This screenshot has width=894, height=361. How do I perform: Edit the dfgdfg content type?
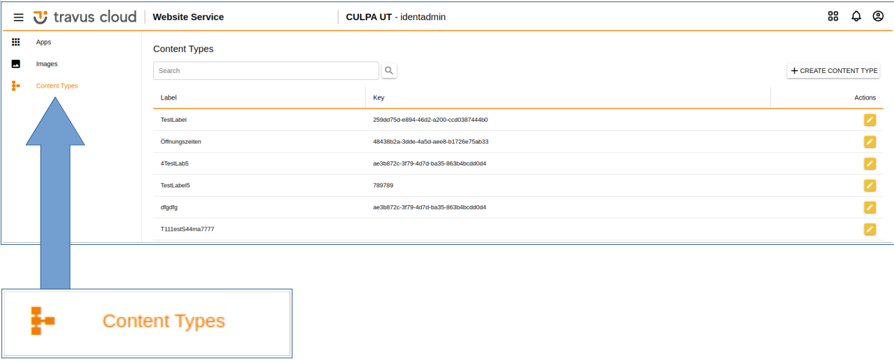tap(870, 207)
